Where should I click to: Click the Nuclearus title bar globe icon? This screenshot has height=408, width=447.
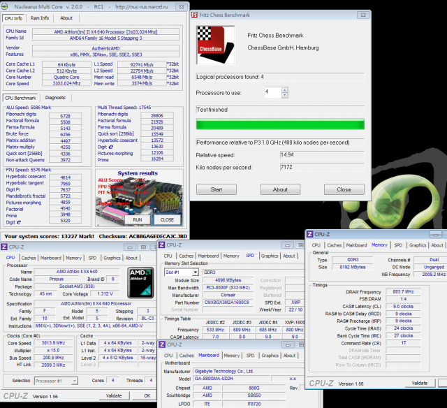pyautogui.click(x=5, y=6)
